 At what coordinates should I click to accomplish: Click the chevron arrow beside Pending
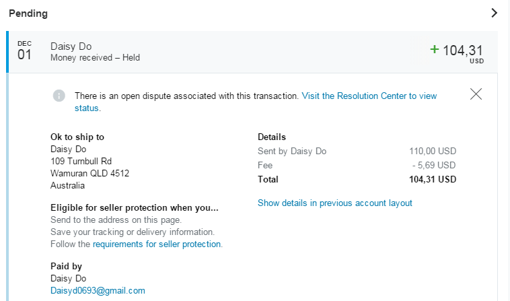(494, 13)
